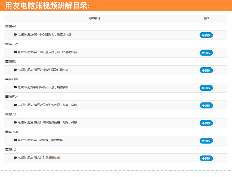Click list icon beside 第三讲
Screen dimensions: 232x177
click(7, 62)
